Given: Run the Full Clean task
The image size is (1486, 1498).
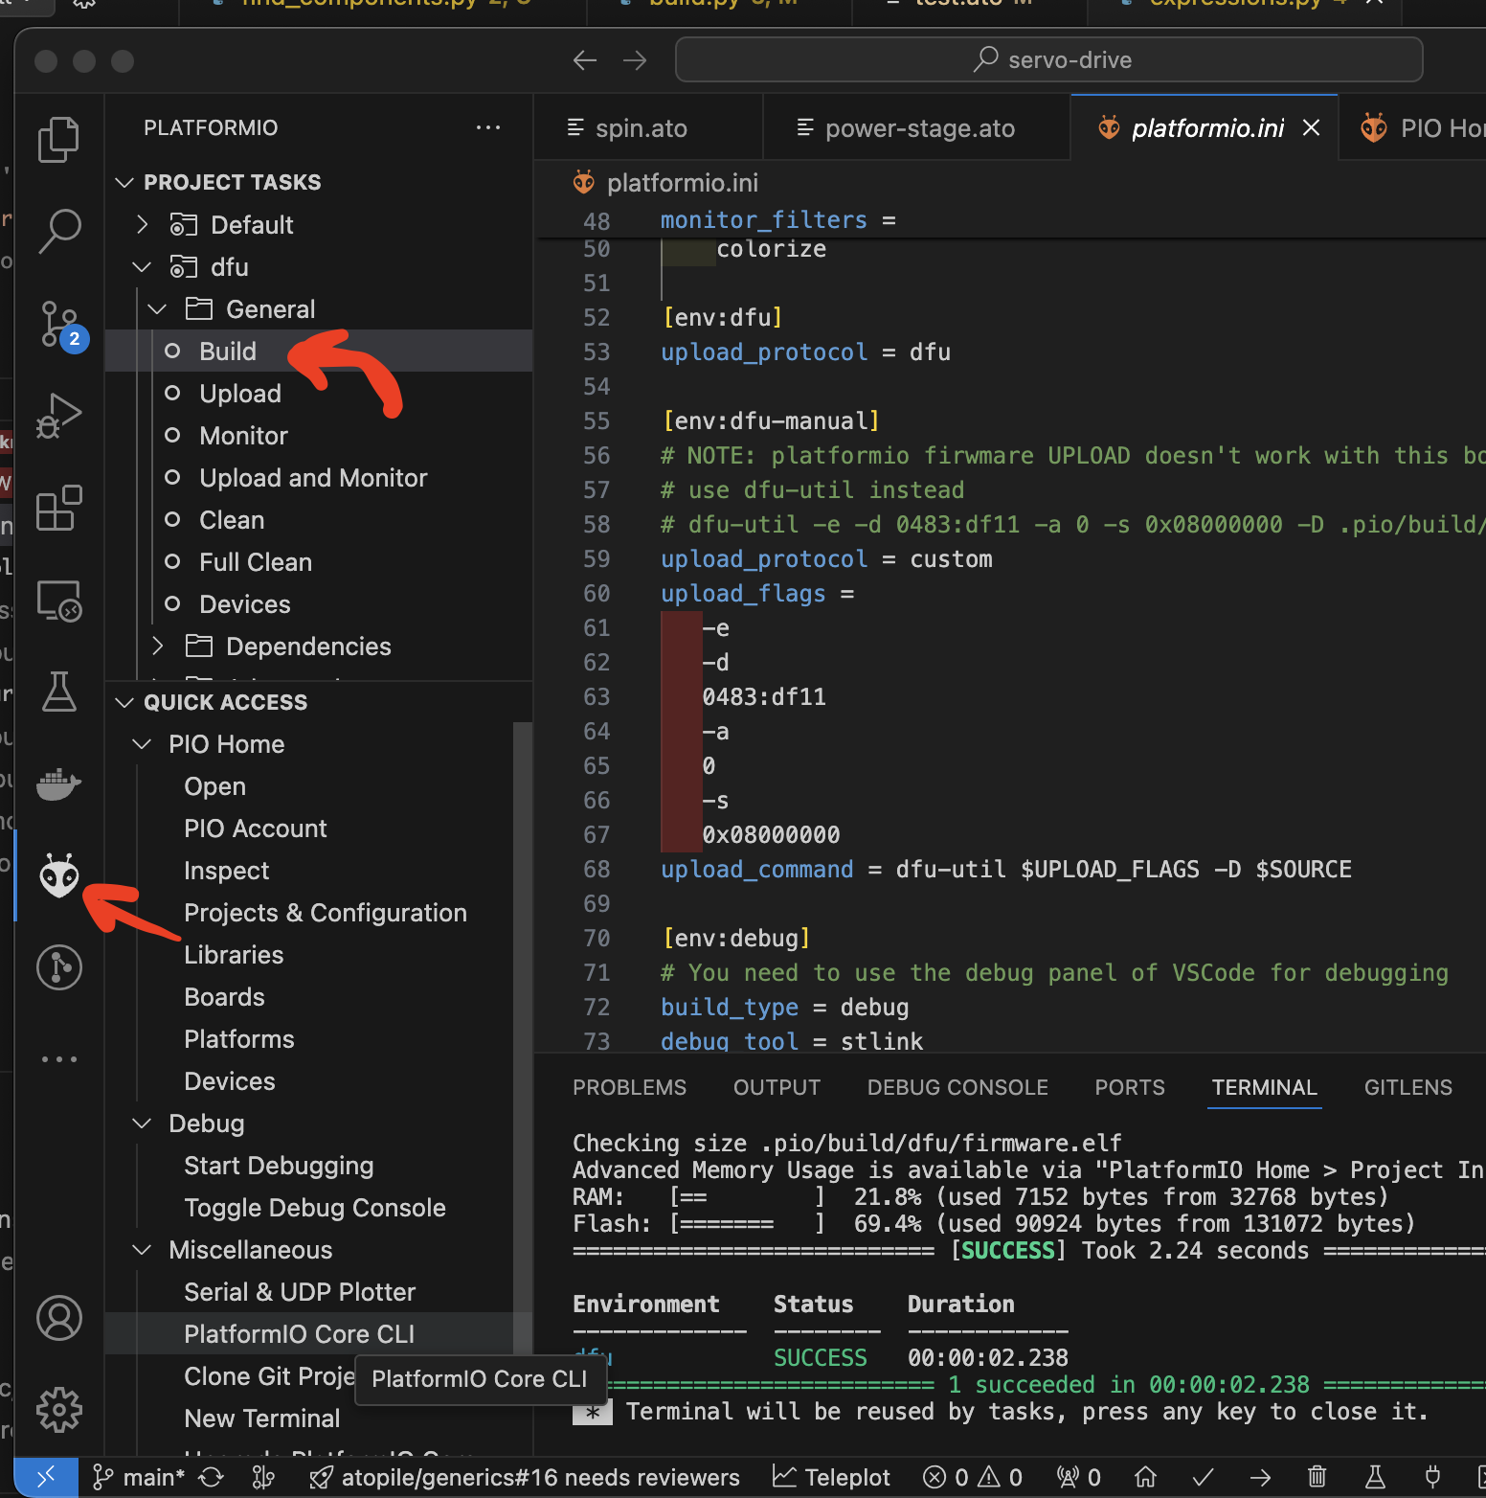Looking at the screenshot, I should point(318,561).
